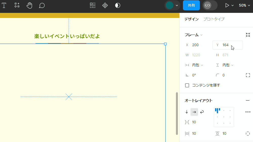Click the rotation field showing 0°
This screenshot has height=142, width=253.
tap(197, 75)
